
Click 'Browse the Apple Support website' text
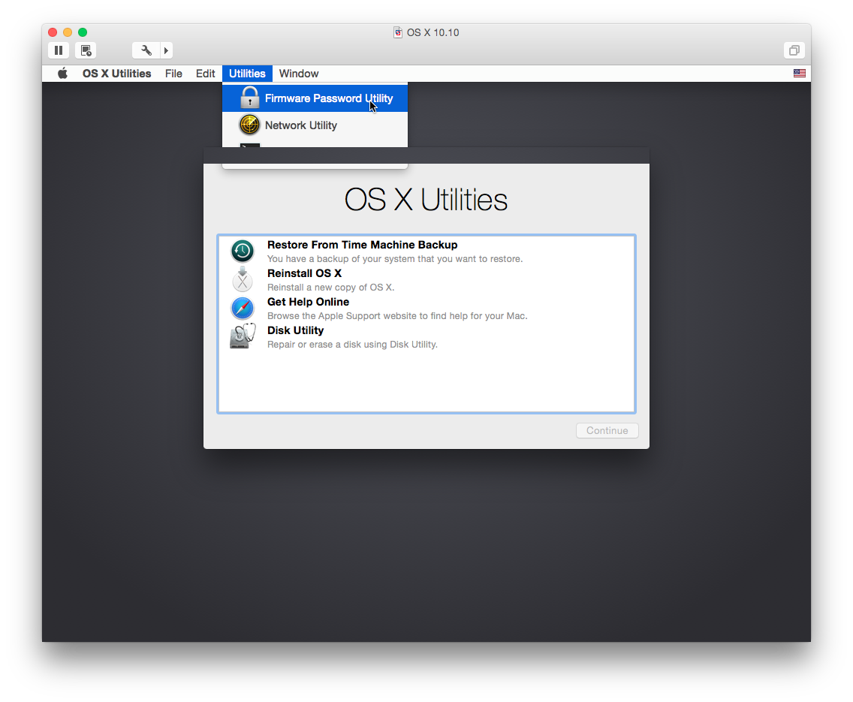pyautogui.click(x=397, y=316)
